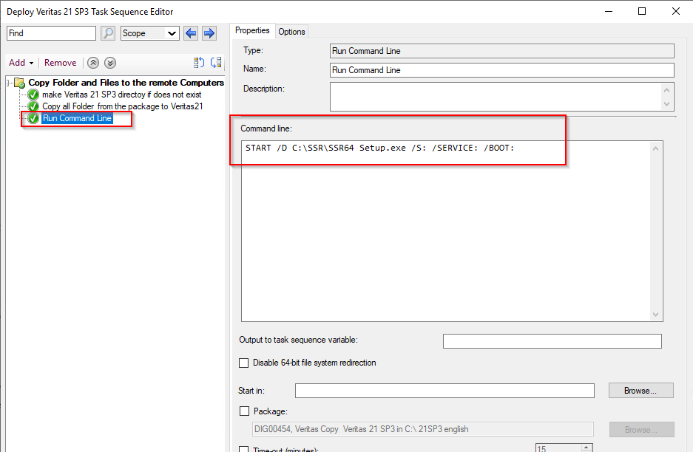Image resolution: width=693 pixels, height=452 pixels.
Task: Select the Run Command Line step
Action: click(x=77, y=118)
